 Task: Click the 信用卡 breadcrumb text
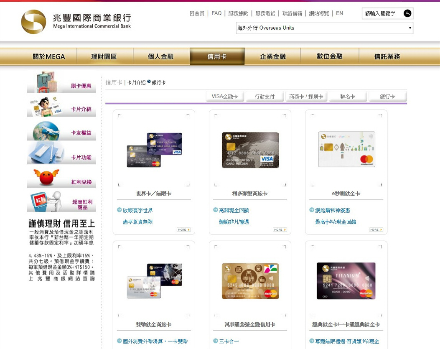click(114, 82)
